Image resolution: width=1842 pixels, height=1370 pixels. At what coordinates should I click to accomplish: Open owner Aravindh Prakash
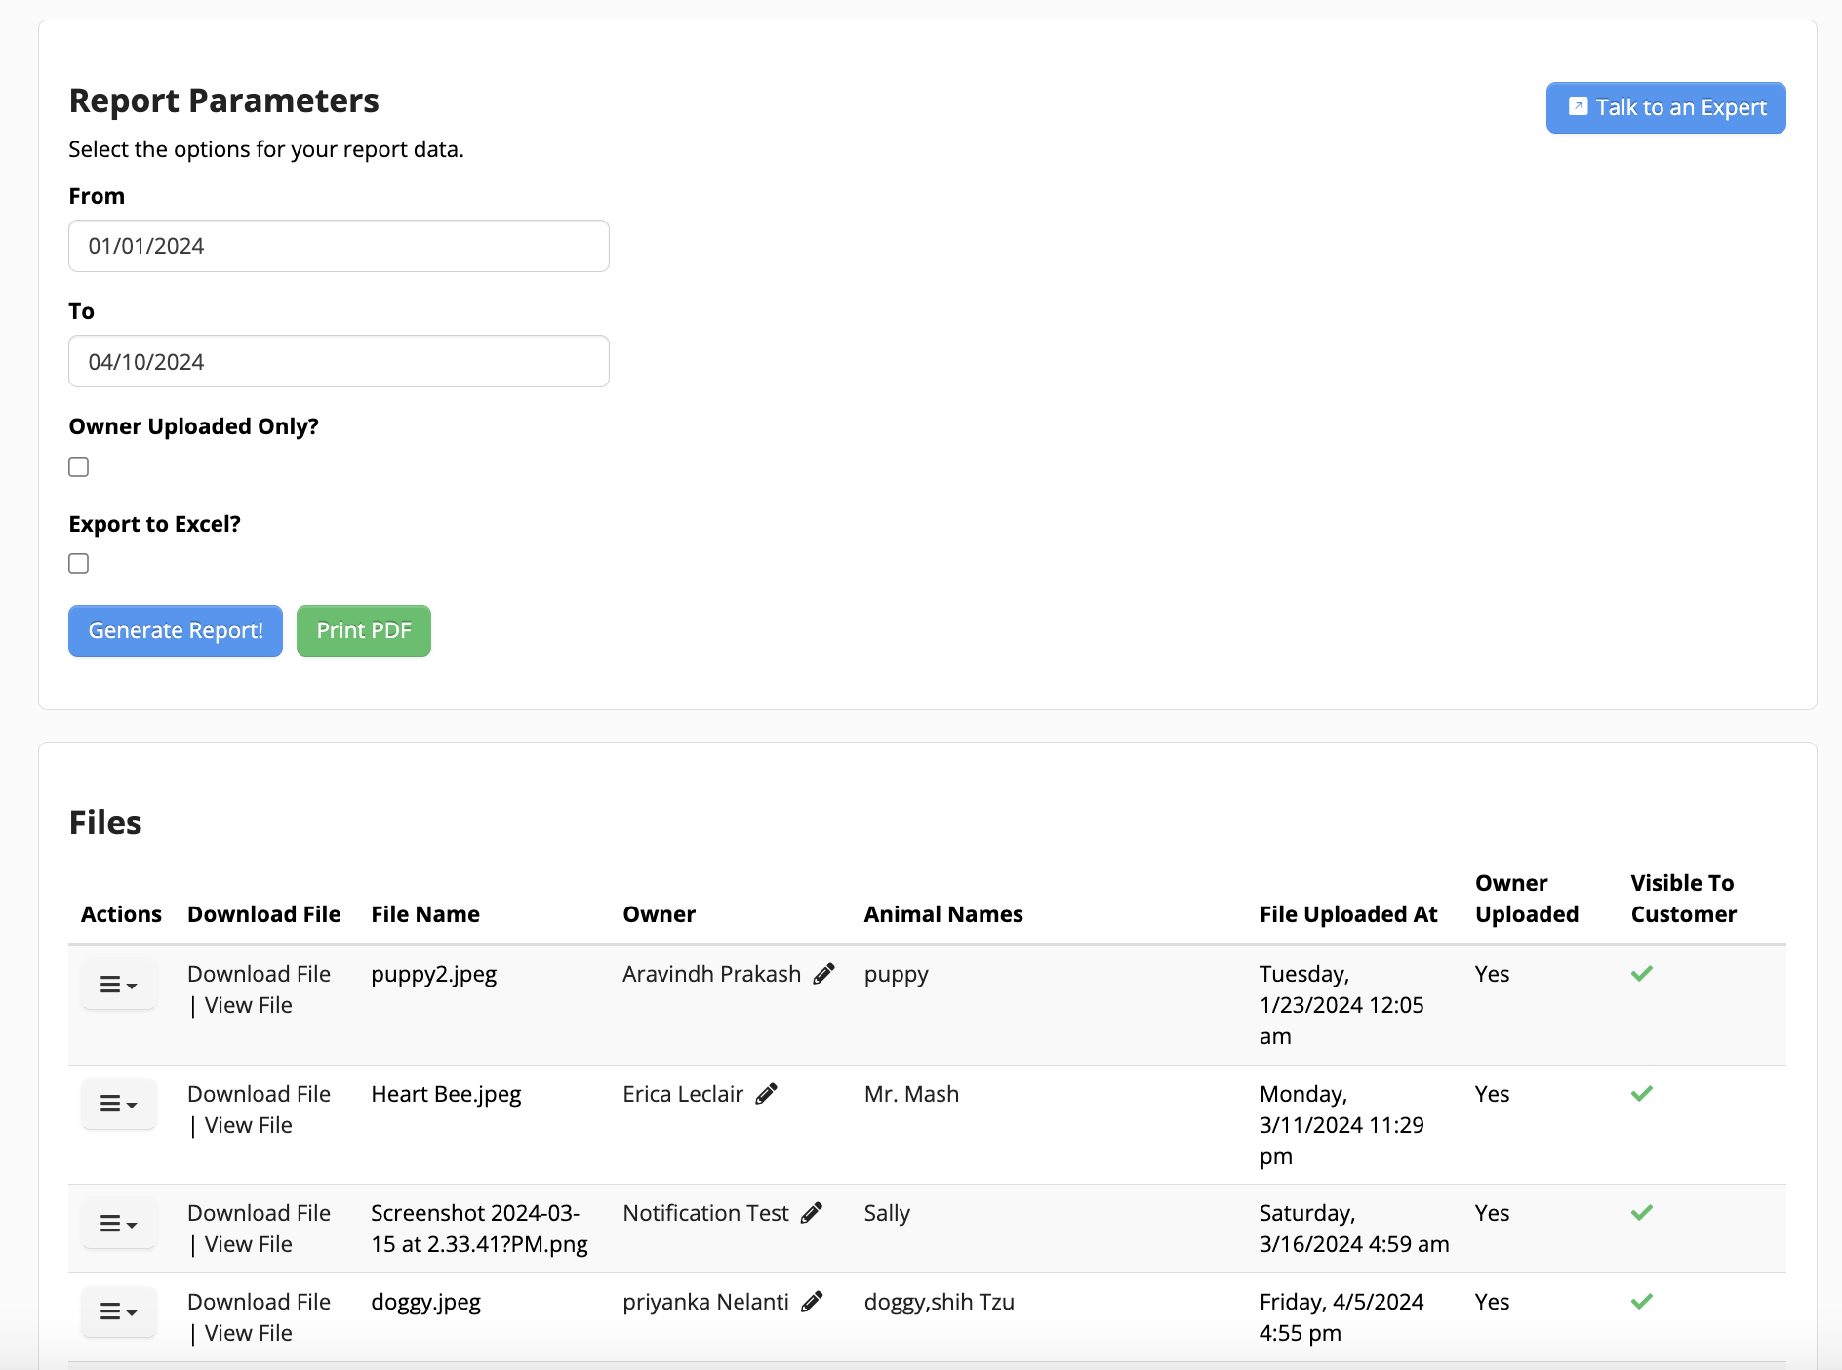711,974
